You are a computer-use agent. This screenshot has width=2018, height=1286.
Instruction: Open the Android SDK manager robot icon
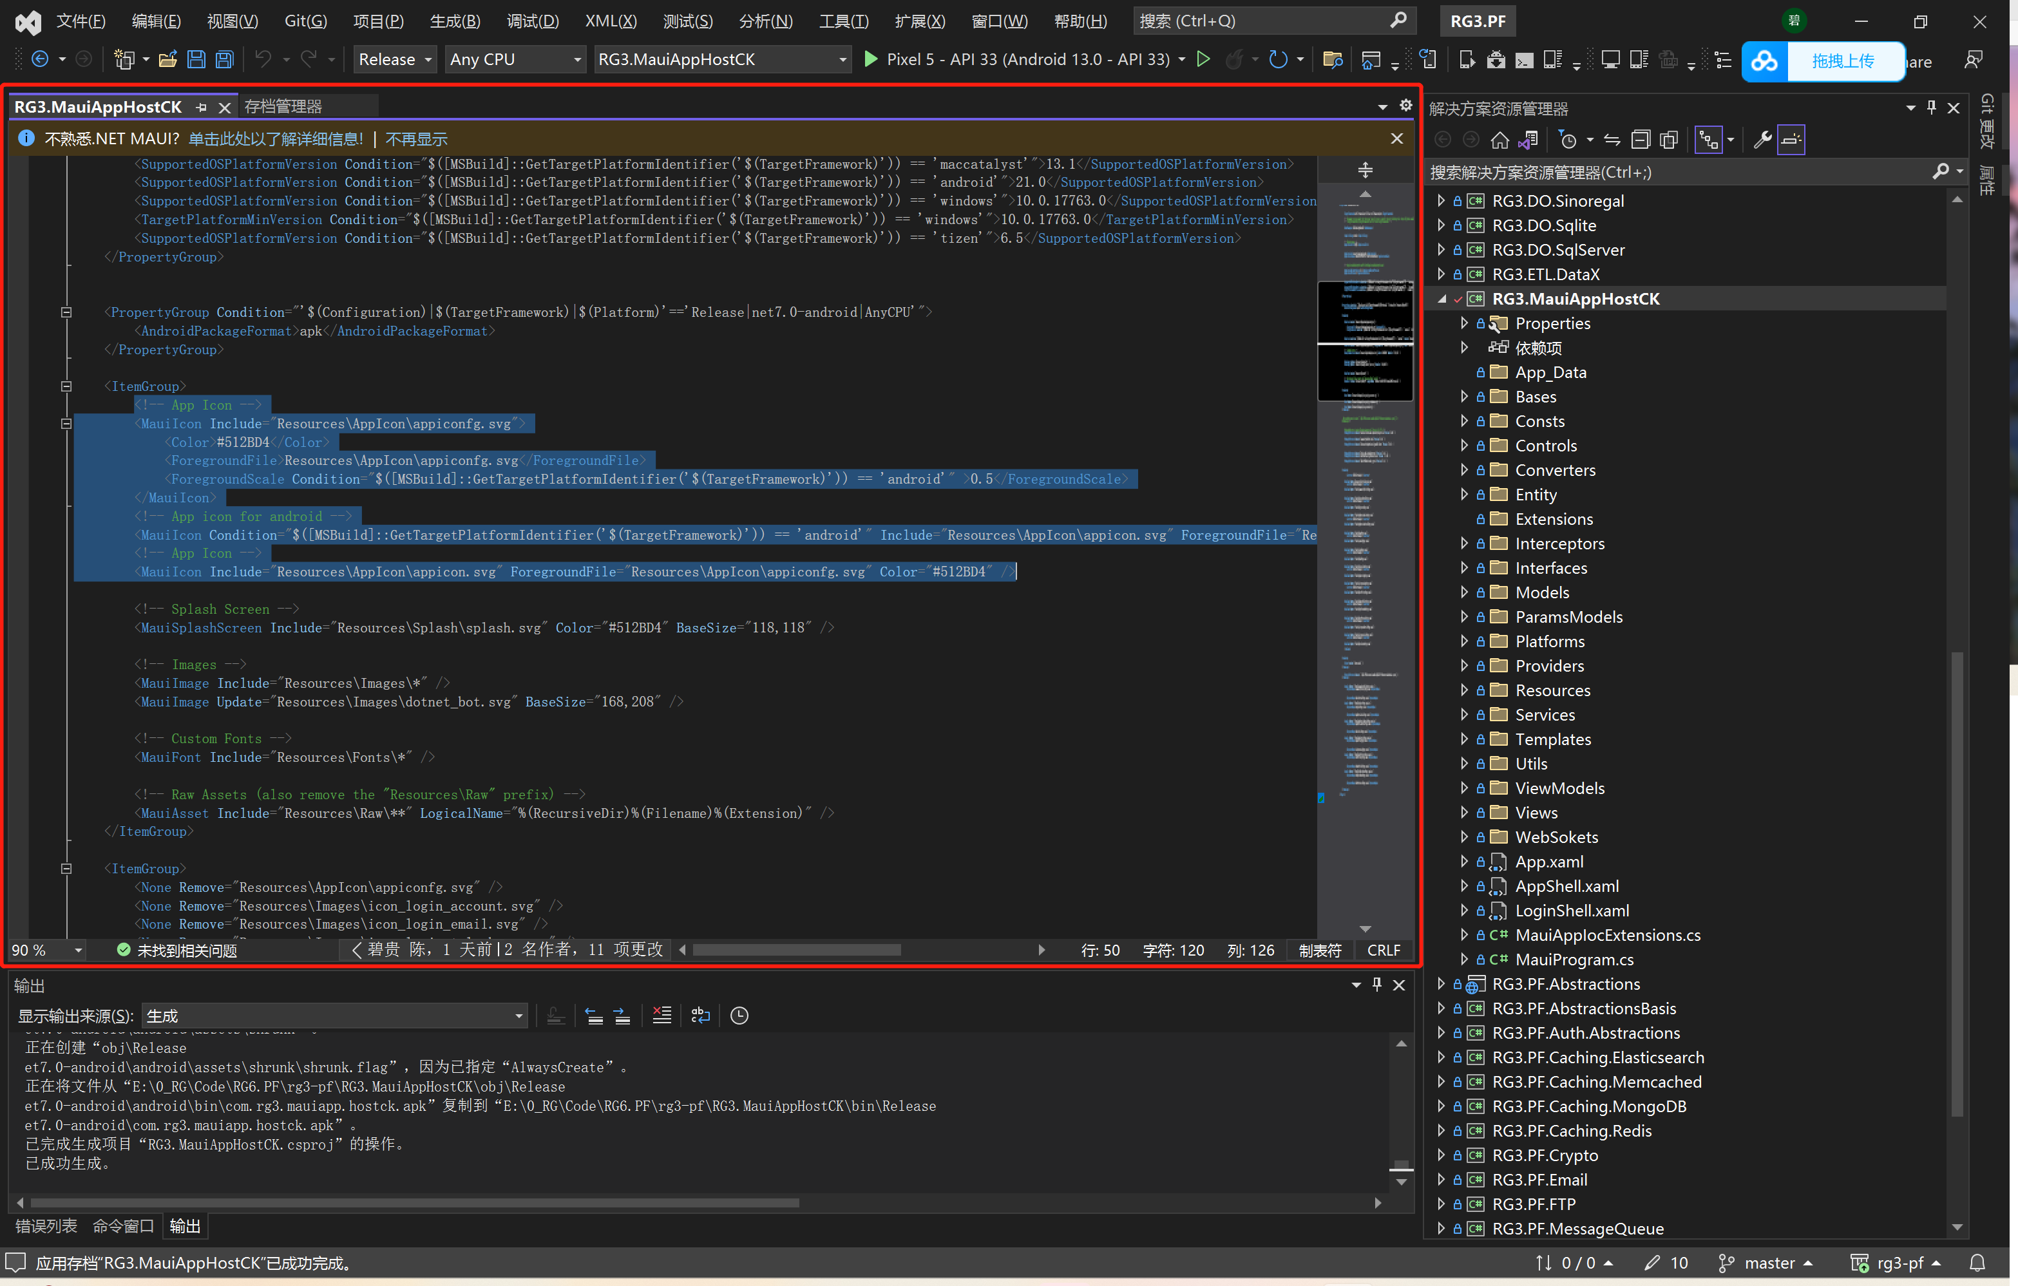tap(1496, 59)
